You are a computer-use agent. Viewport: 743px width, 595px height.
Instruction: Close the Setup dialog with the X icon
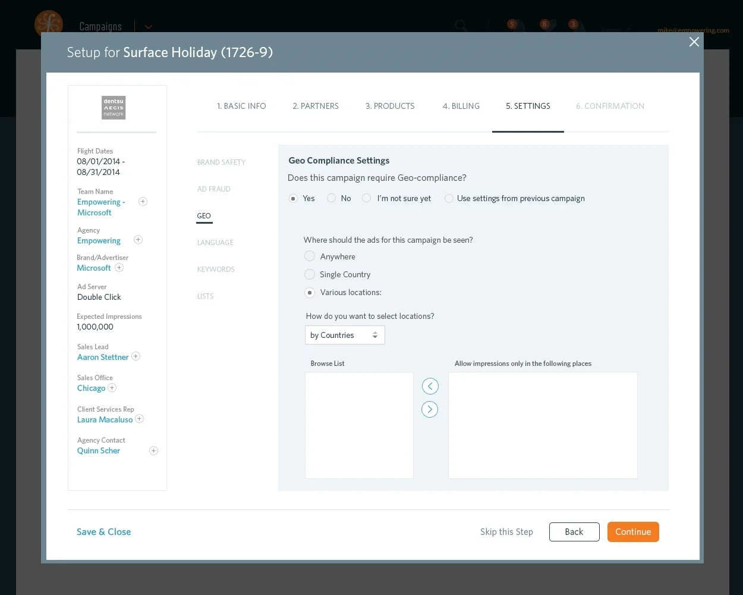pyautogui.click(x=694, y=42)
